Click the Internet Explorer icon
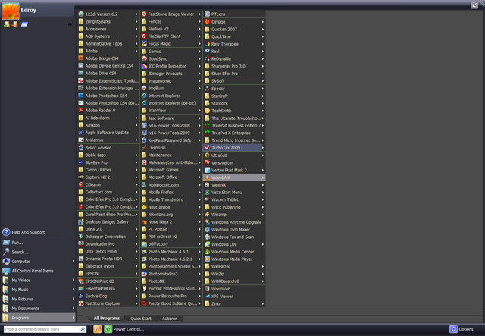Screen dimensions: 485x336 (144, 96)
